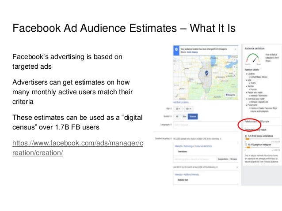Image resolution: width=282 pixels, height=211 pixels.
Task: Click the info icon on location banner
Action: tap(176, 49)
